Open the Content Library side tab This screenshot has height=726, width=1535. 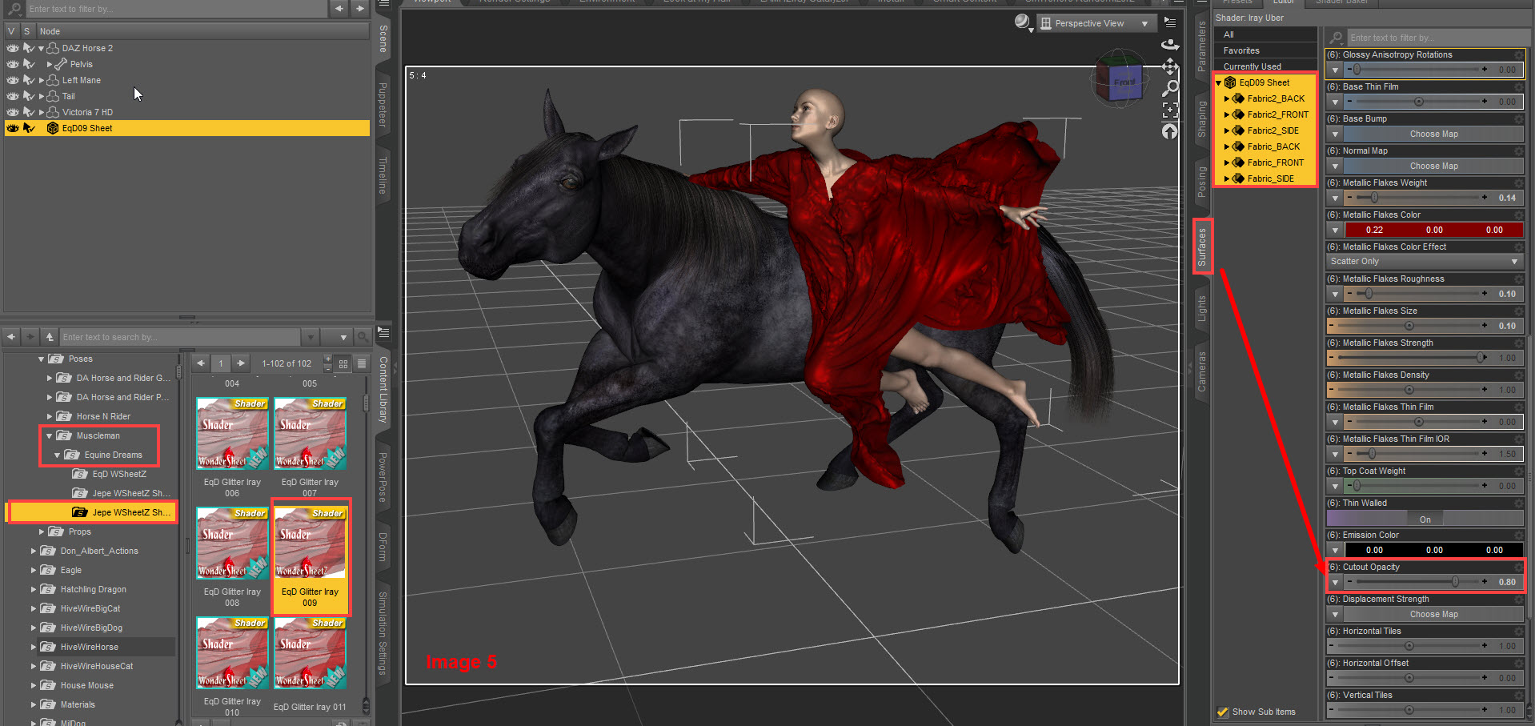[383, 390]
